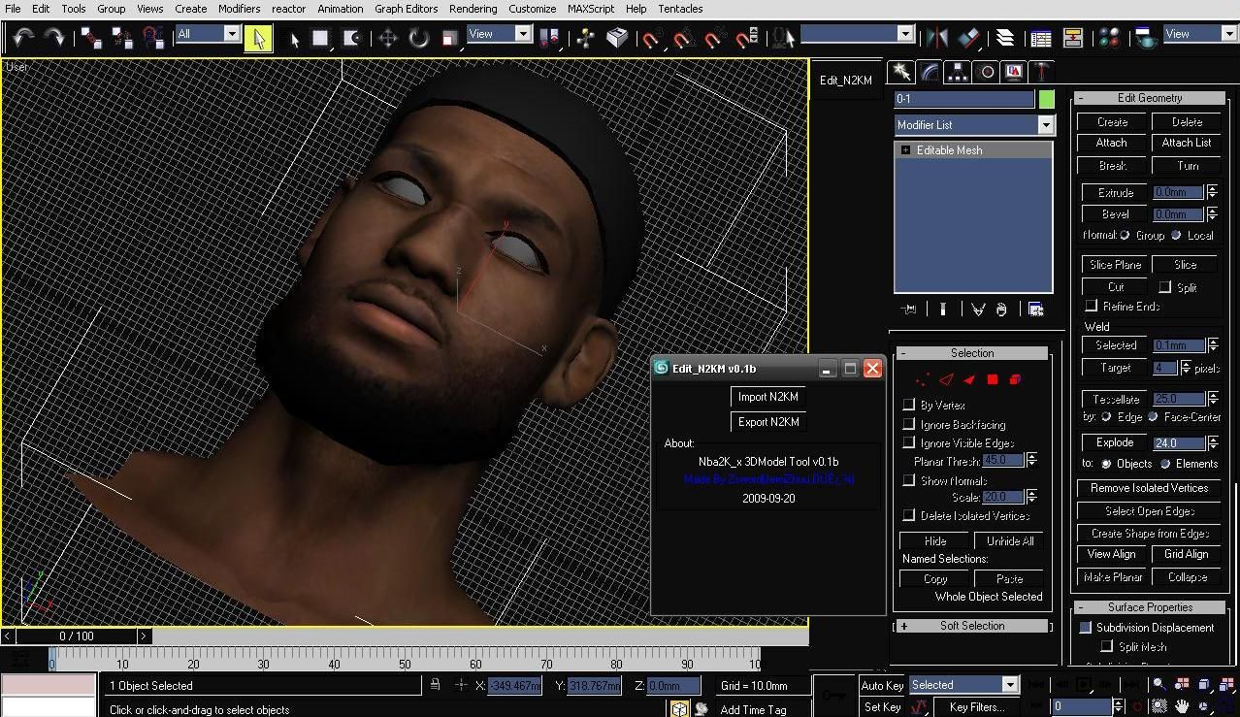The height and width of the screenshot is (717, 1240).
Task: Toggle Ignore Backfacing checkbox
Action: pos(909,424)
